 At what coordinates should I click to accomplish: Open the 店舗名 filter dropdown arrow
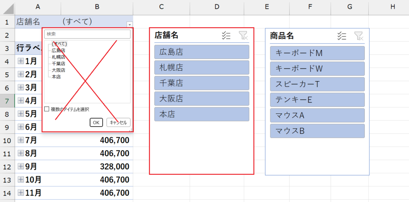pos(129,24)
